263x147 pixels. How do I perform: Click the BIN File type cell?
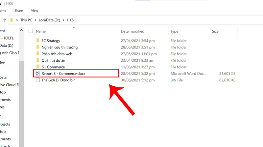pos(177,80)
